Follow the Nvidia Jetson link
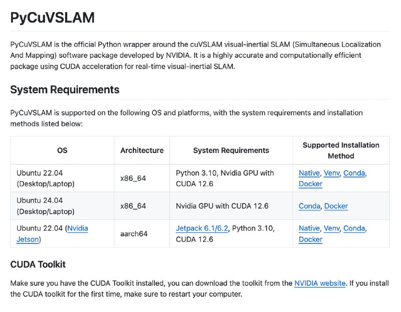The width and height of the screenshot is (401, 312). (52, 234)
